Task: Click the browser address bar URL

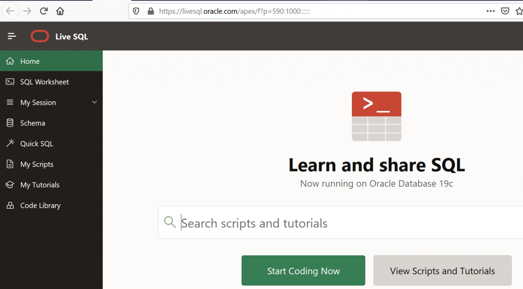Action: pos(234,11)
